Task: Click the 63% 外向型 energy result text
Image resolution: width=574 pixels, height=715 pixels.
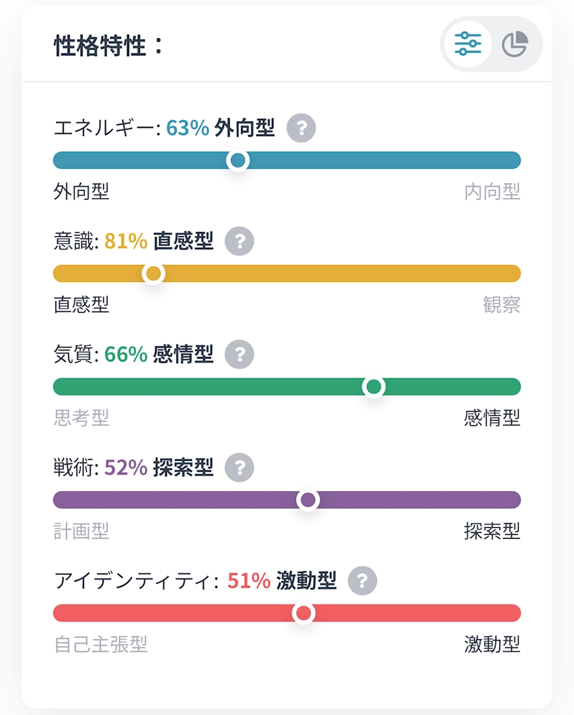Action: tap(220, 128)
